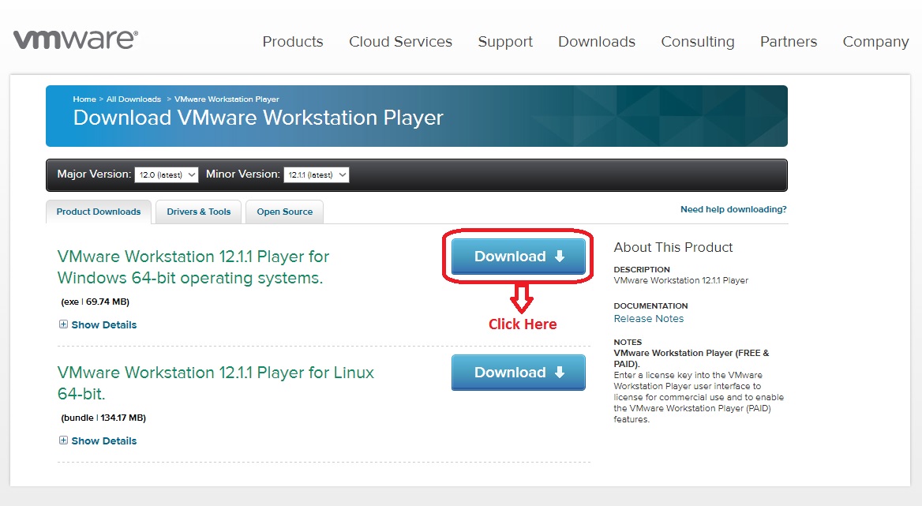Image resolution: width=922 pixels, height=506 pixels.
Task: Open the Products menu
Action: coord(293,42)
